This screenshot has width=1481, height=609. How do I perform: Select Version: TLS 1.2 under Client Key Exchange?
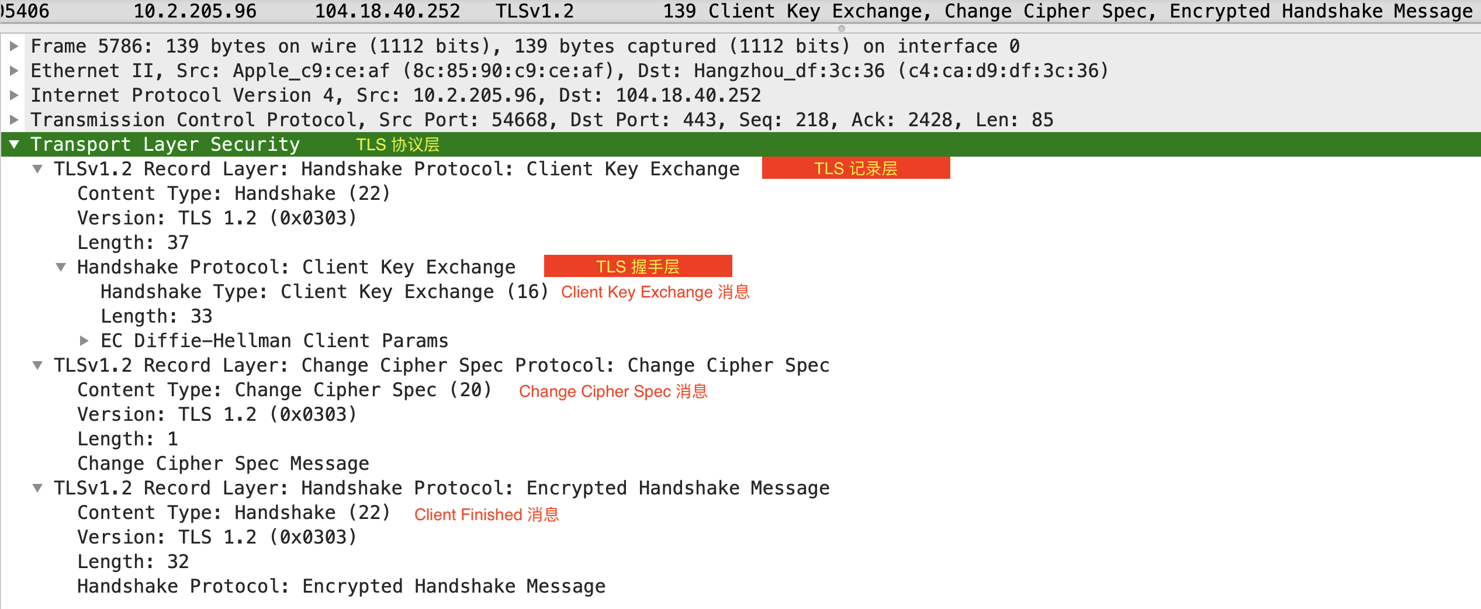pyautogui.click(x=216, y=217)
